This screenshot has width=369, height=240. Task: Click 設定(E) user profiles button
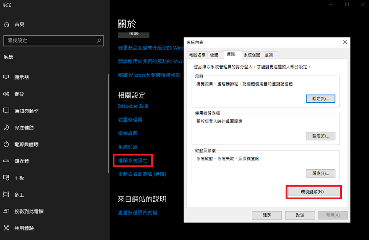(321, 136)
